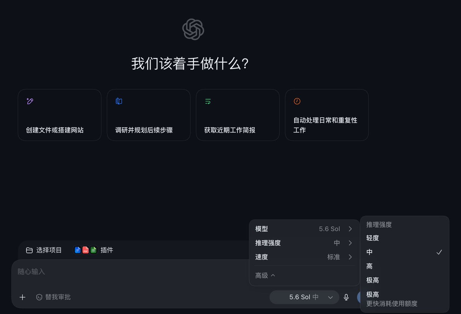Open the 5.6 Sol 中 model selector
The width and height of the screenshot is (461, 314).
pyautogui.click(x=304, y=297)
